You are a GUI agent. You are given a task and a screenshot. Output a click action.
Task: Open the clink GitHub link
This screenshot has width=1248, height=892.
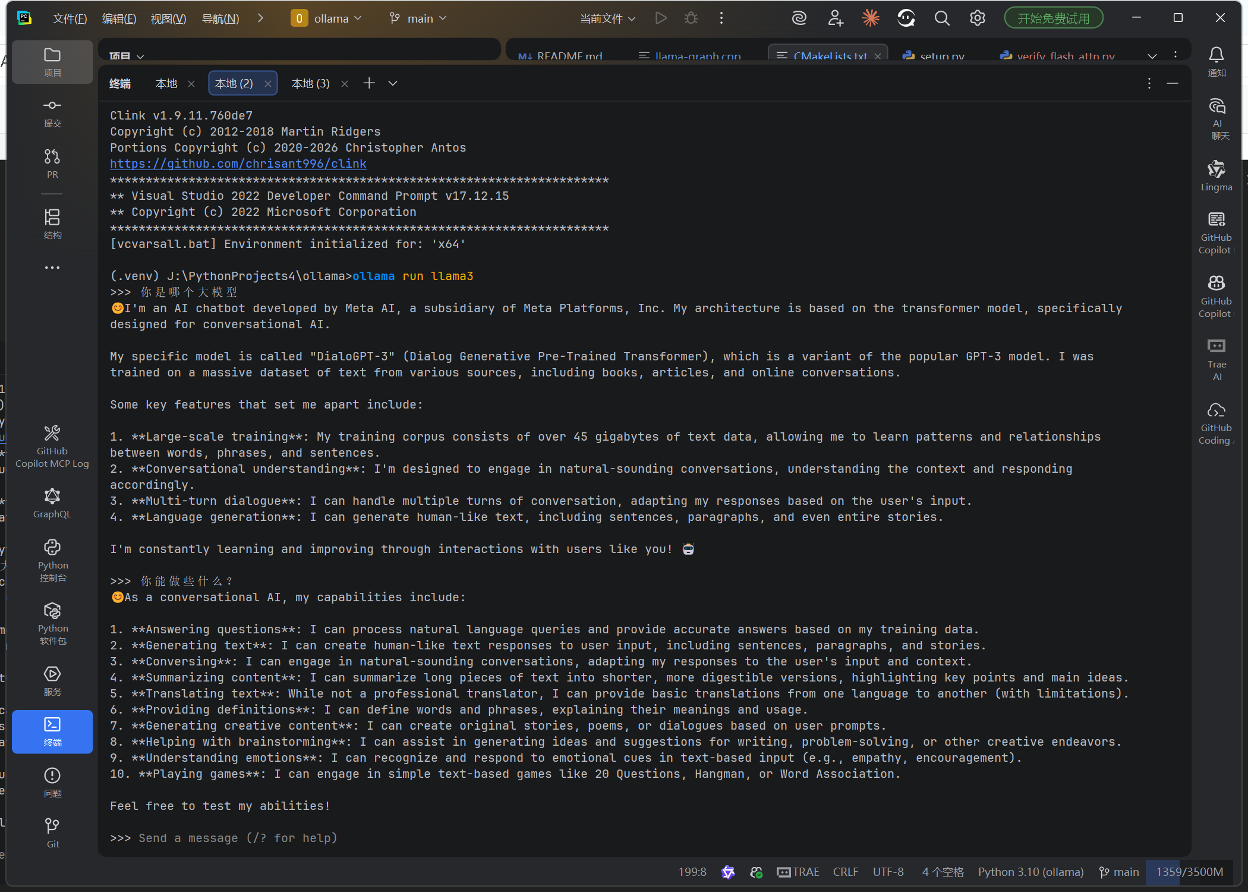(238, 164)
